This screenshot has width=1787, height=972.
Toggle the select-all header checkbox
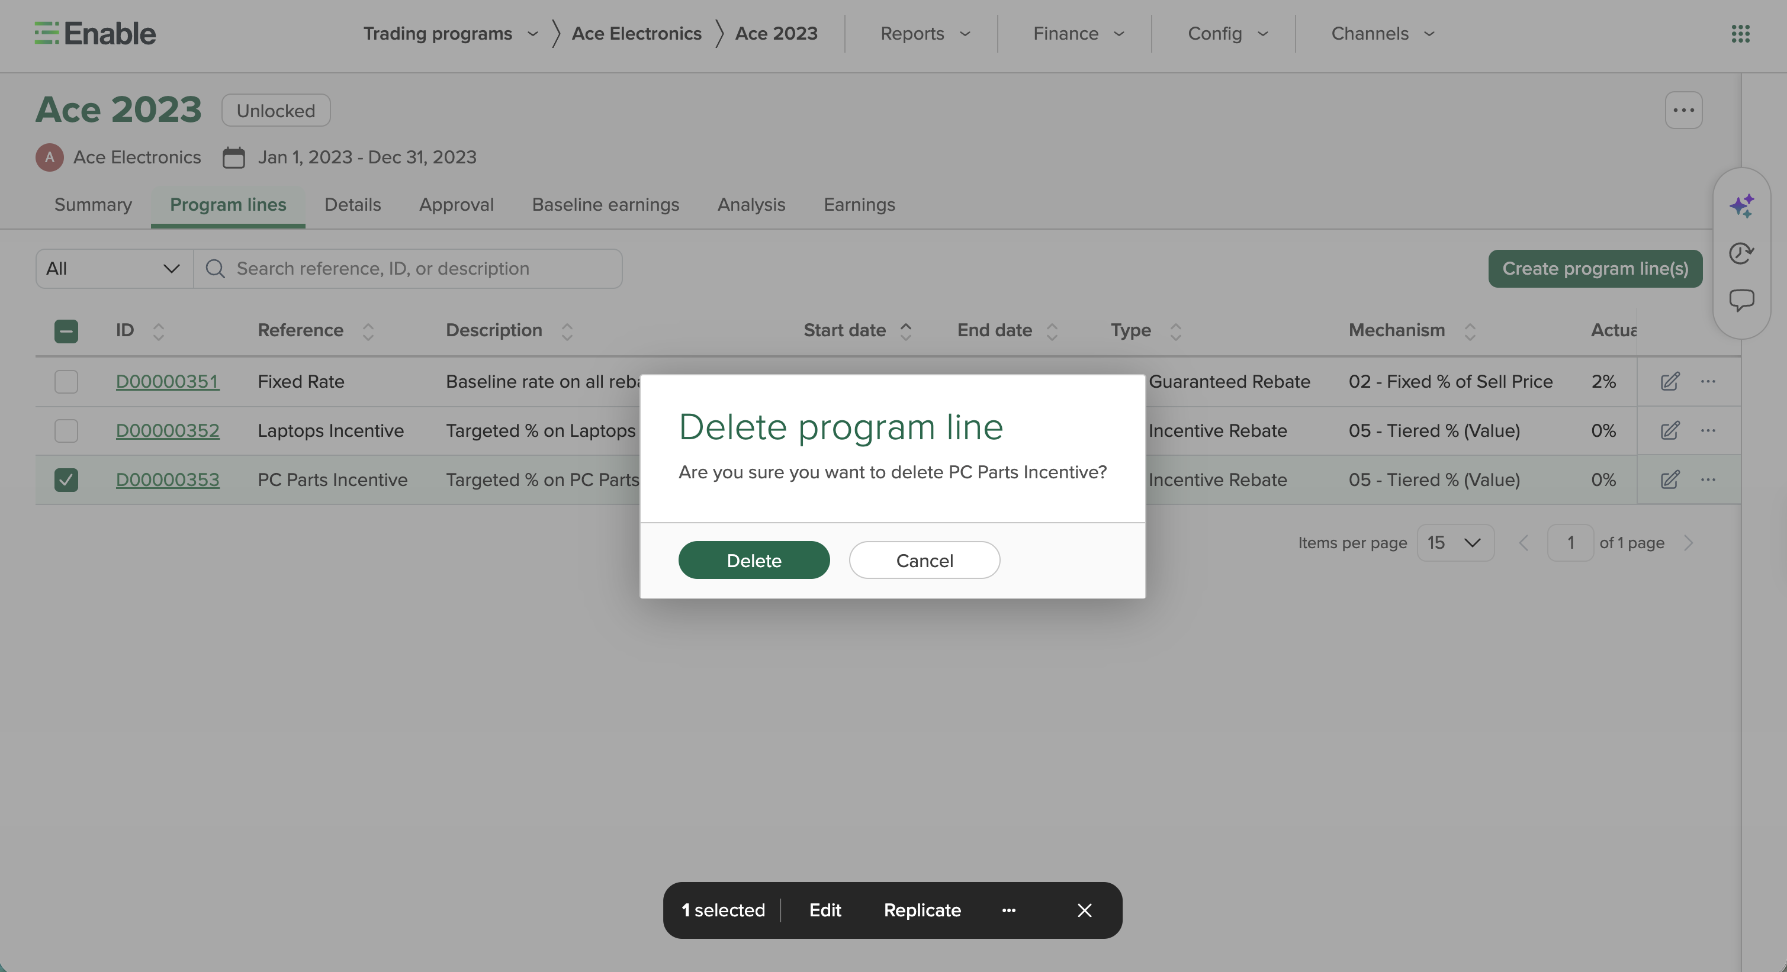click(x=66, y=331)
